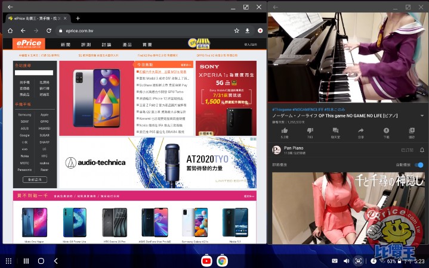Open Samsung brand in sidebar
This screenshot has height=268, width=429.
(x=24, y=115)
